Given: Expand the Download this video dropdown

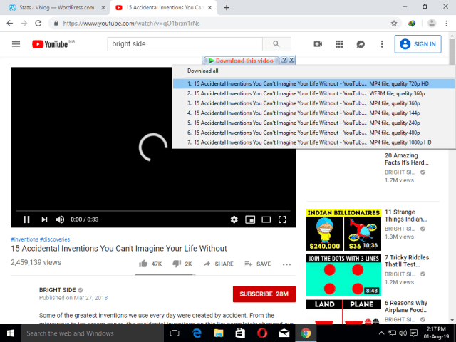Looking at the screenshot, I should [242, 61].
